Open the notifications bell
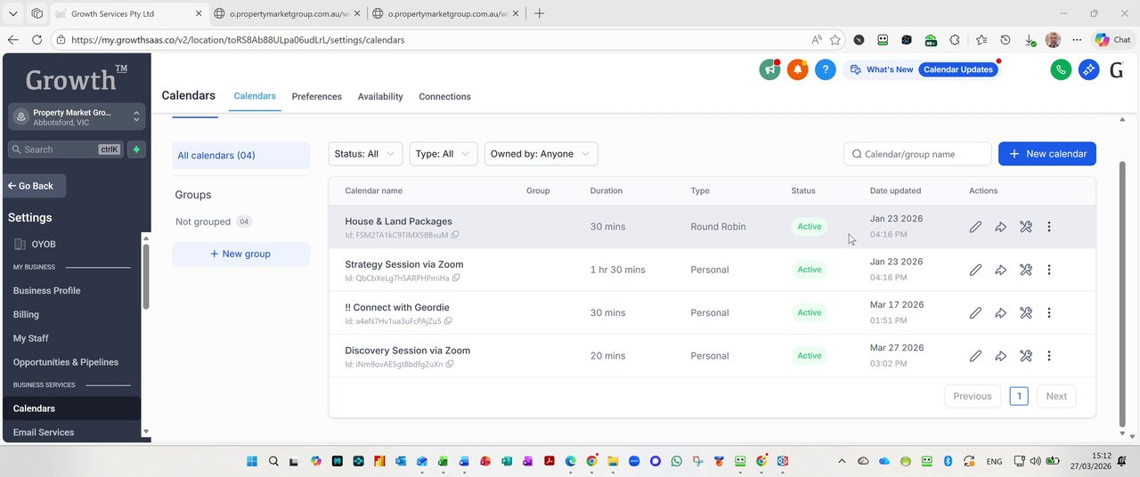The height and width of the screenshot is (477, 1140). coord(797,69)
